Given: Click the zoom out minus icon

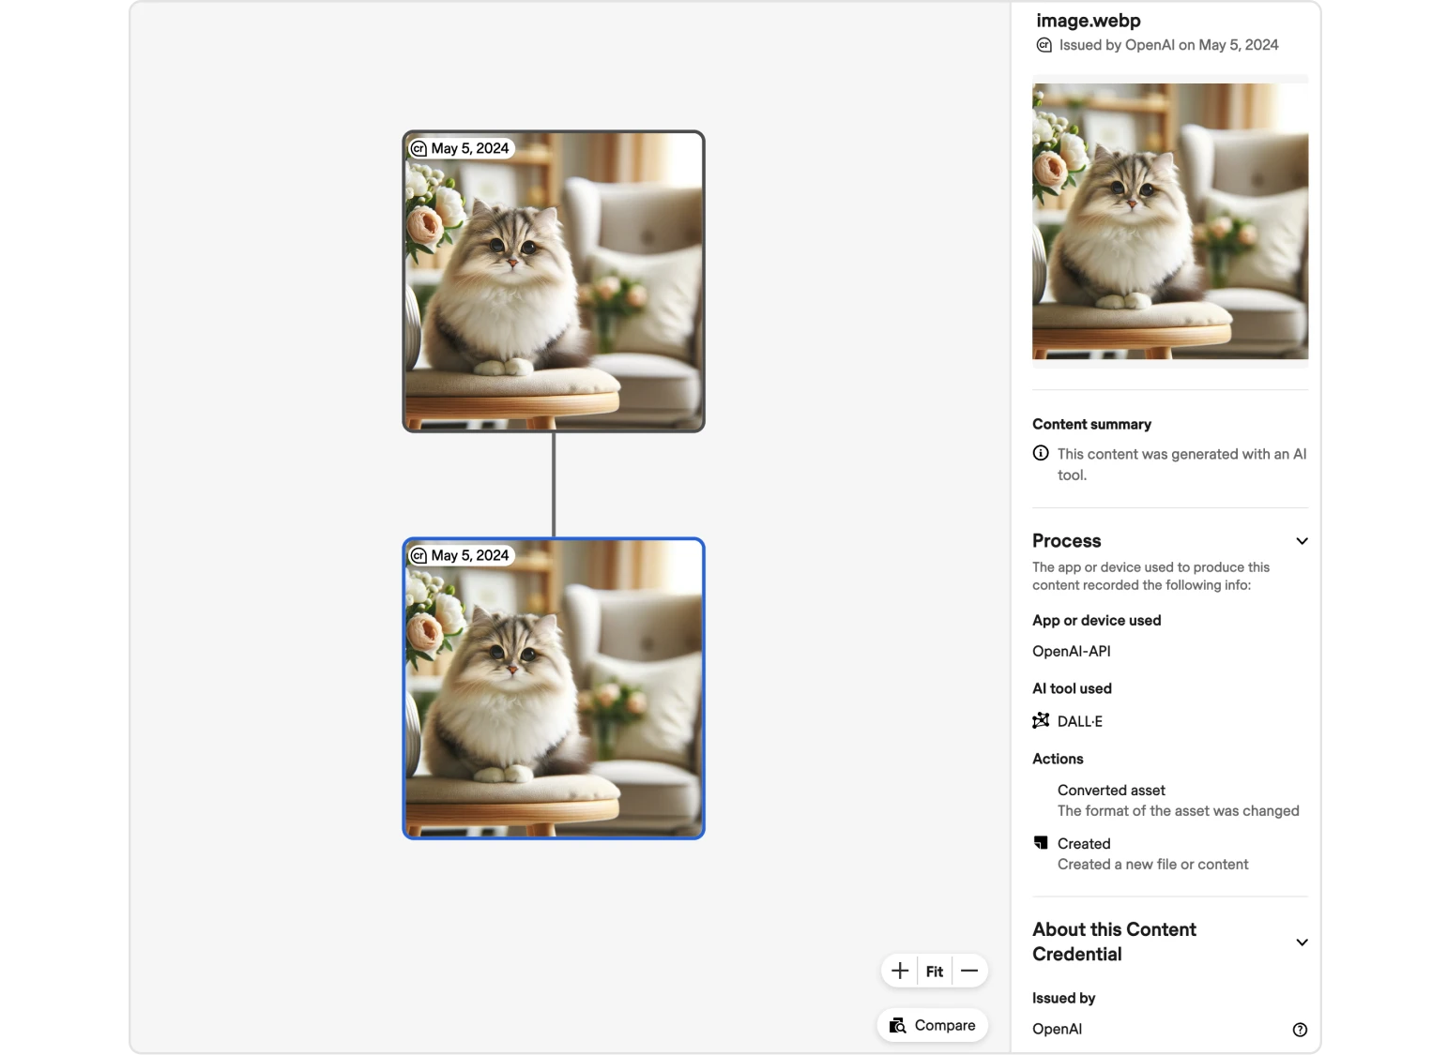Looking at the screenshot, I should click(x=969, y=971).
